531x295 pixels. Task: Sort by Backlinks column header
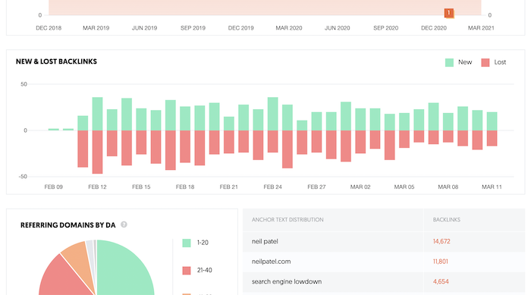click(446, 220)
